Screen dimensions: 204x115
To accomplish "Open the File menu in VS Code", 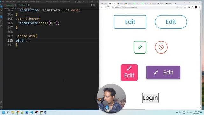I will pos(4,2).
